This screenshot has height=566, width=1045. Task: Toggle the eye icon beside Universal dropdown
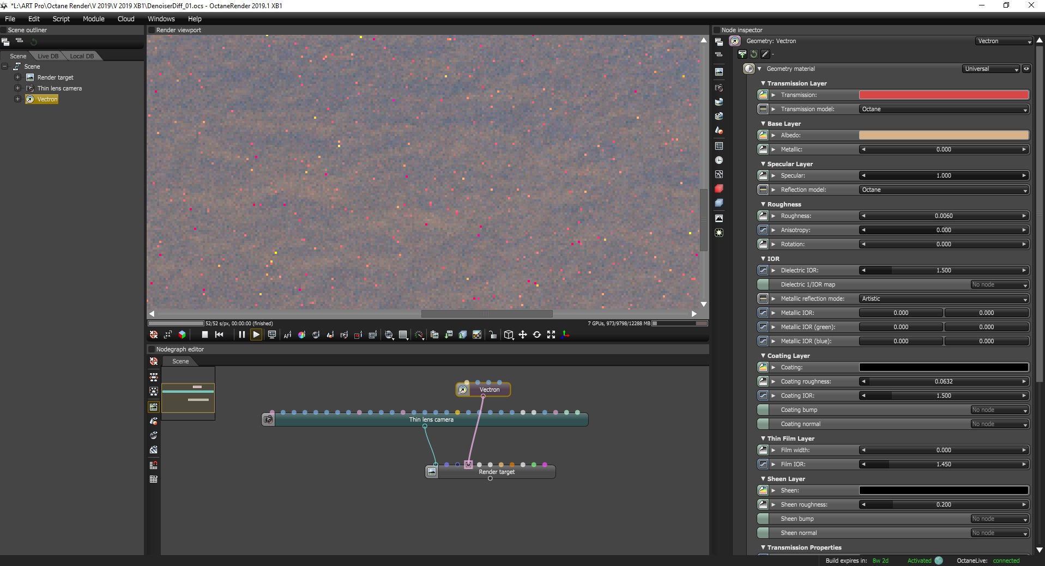click(1026, 69)
